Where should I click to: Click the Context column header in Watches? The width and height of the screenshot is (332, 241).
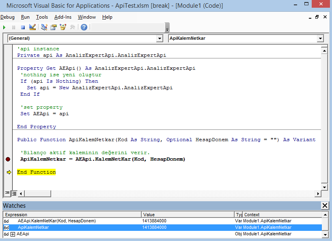pyautogui.click(x=282, y=215)
